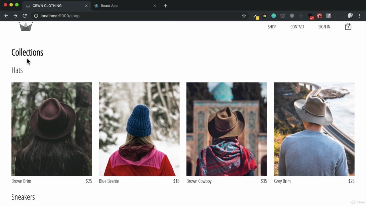366x206 pixels.
Task: Open Chrome's three-dot menu
Action: tap(360, 16)
